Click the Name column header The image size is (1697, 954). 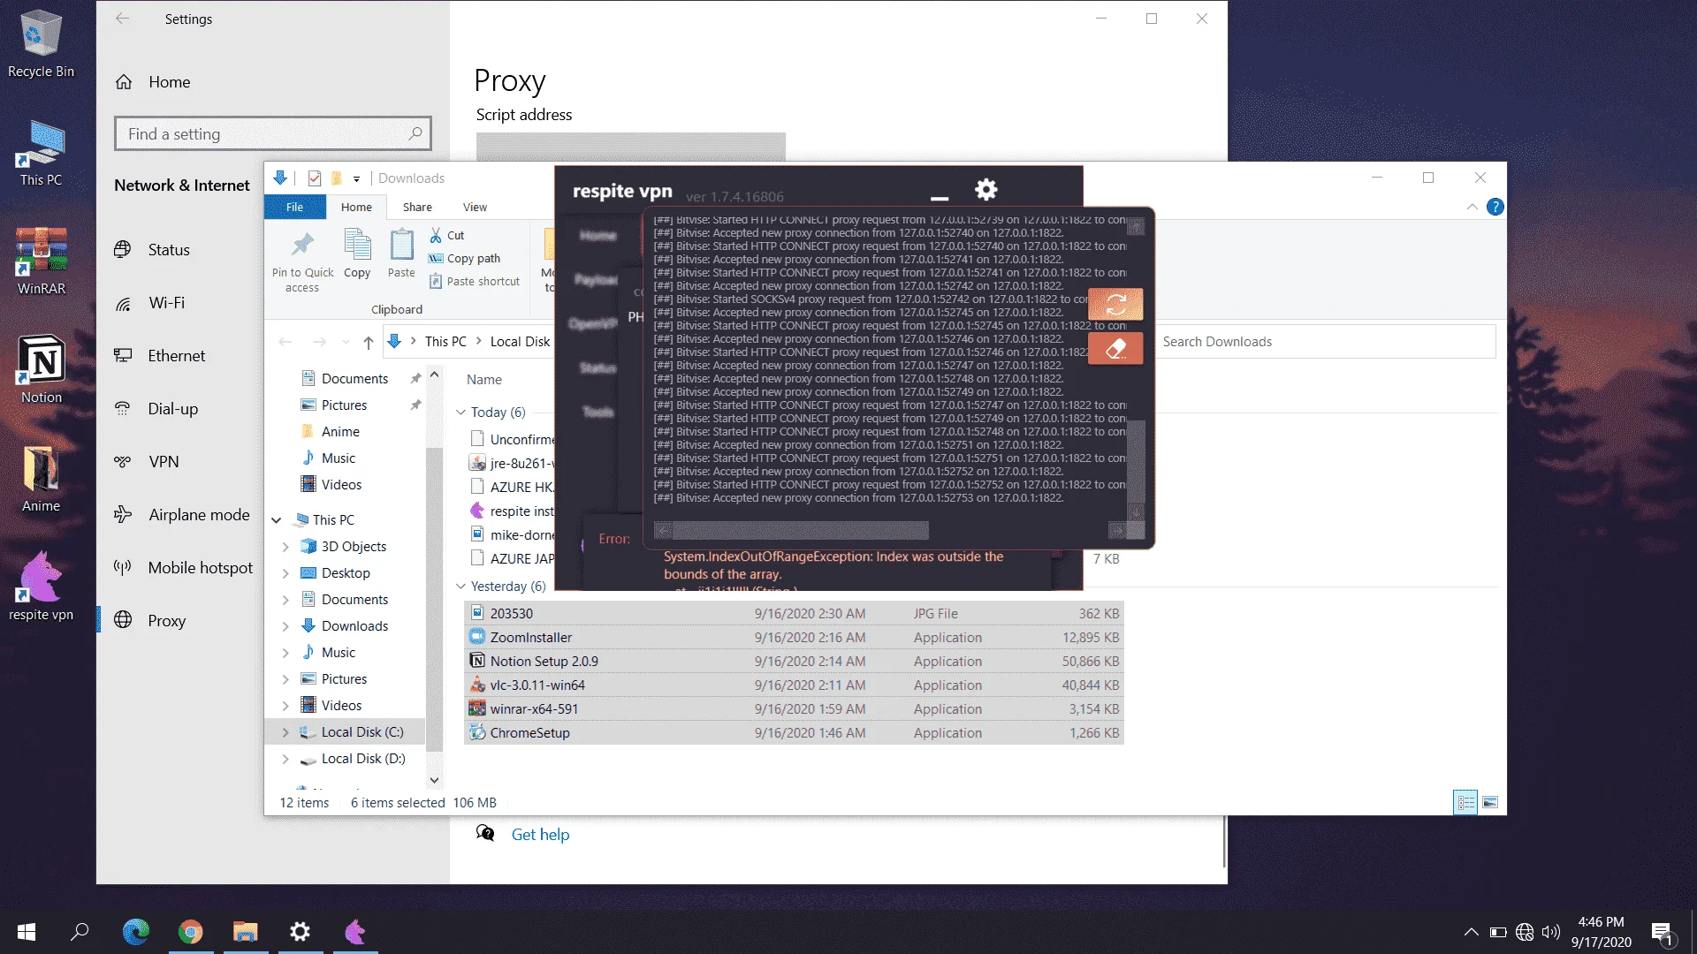pyautogui.click(x=484, y=380)
